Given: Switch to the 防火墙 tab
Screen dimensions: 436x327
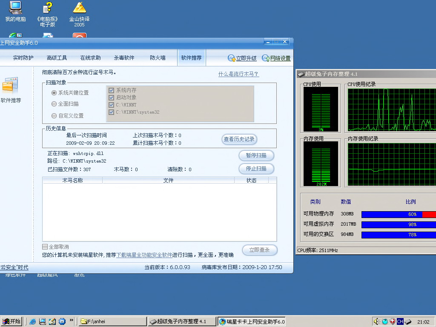Looking at the screenshot, I should pyautogui.click(x=158, y=58).
